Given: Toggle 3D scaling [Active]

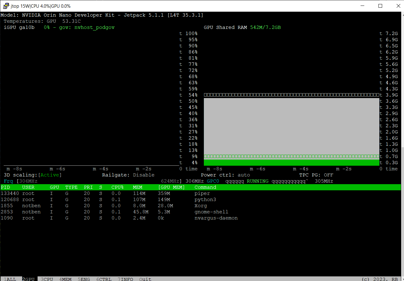Looking at the screenshot, I should pos(50,175).
